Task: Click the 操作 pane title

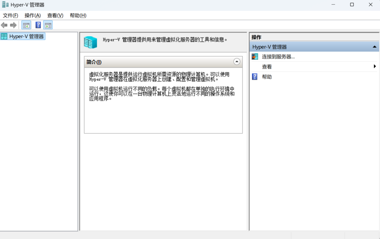Action: [x=256, y=37]
